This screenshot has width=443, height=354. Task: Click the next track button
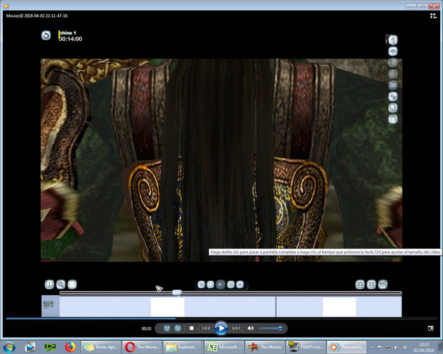click(x=236, y=329)
